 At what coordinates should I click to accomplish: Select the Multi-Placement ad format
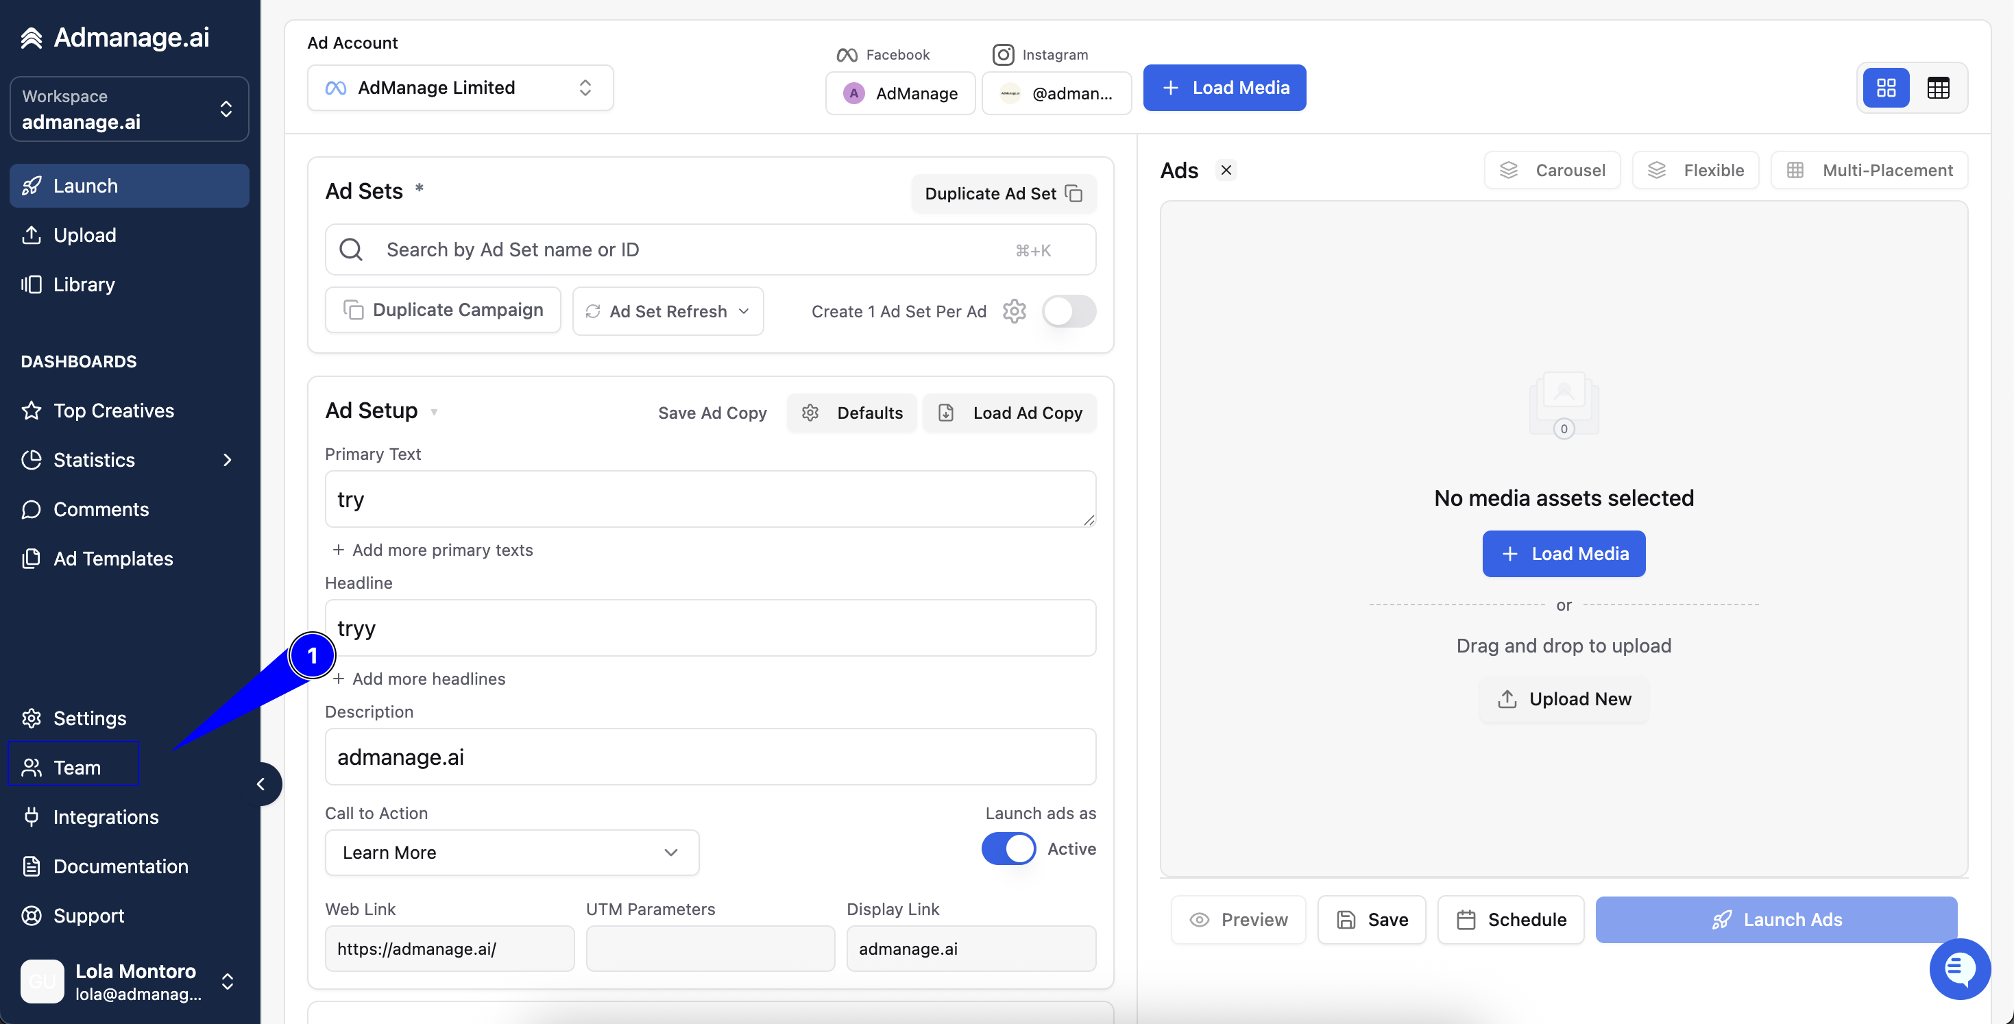point(1869,169)
